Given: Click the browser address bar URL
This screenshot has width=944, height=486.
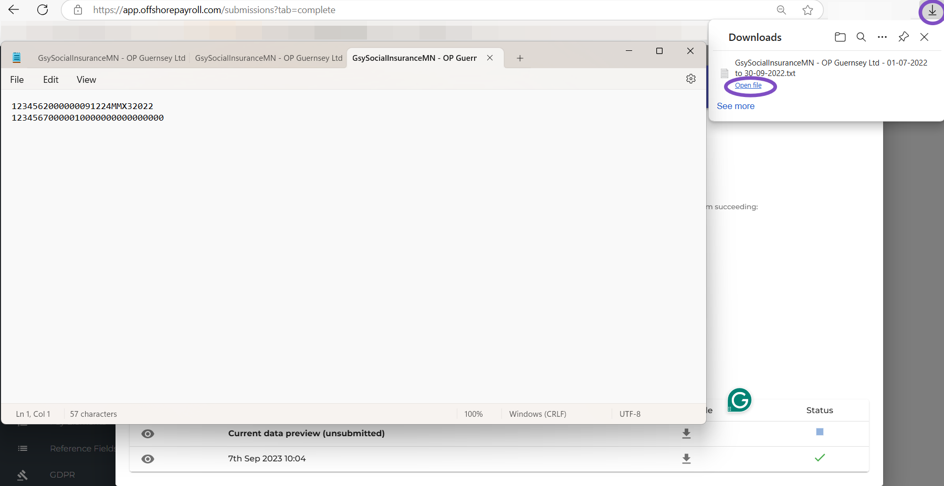Looking at the screenshot, I should tap(214, 10).
